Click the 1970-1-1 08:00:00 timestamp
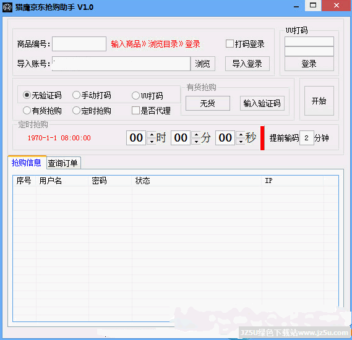This screenshot has width=352, height=340. coord(59,138)
